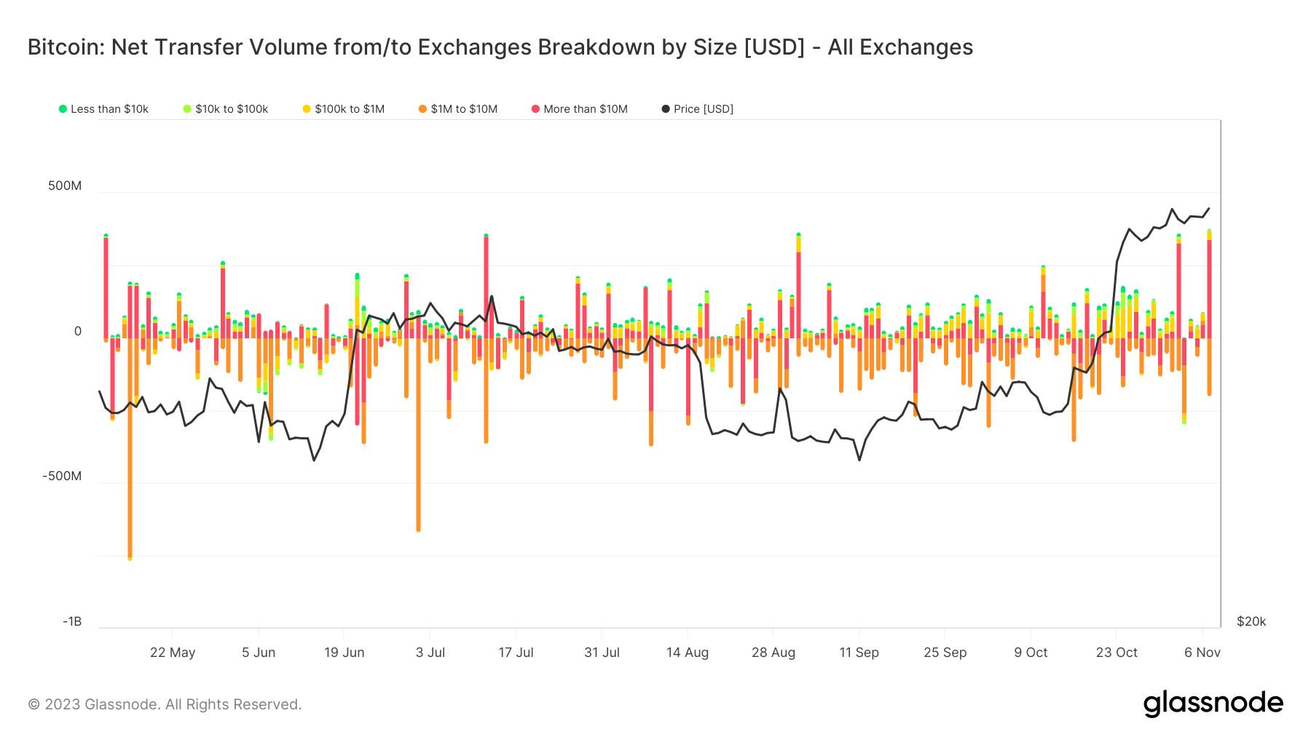1311x737 pixels.
Task: Click the black Price legend dot
Action: pos(666,109)
